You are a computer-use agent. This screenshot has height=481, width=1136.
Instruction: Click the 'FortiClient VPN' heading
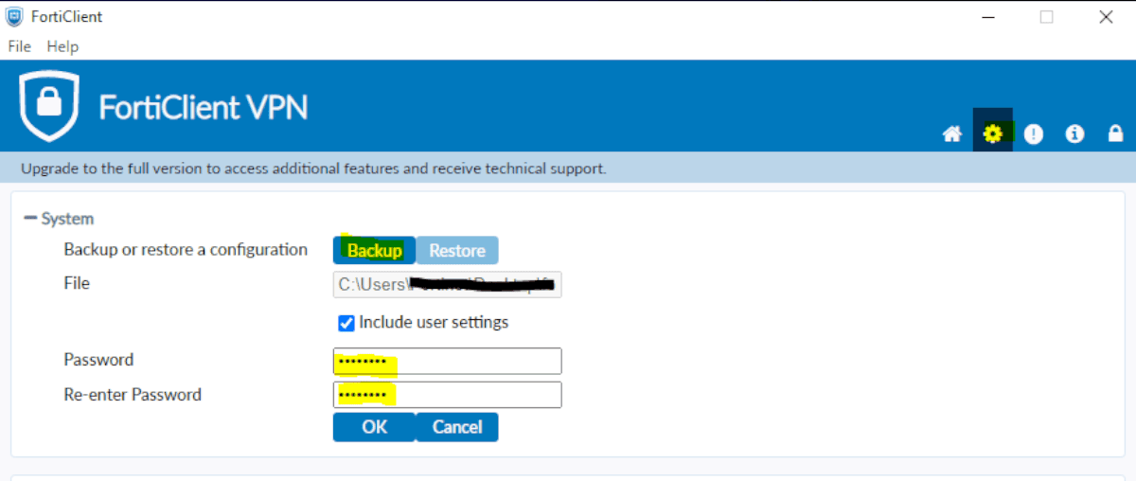coord(204,107)
